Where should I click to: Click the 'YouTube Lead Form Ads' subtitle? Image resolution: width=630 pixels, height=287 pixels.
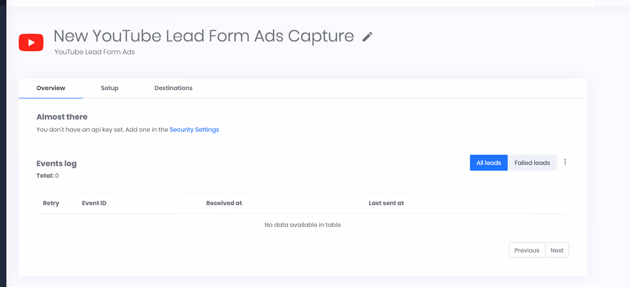94,52
